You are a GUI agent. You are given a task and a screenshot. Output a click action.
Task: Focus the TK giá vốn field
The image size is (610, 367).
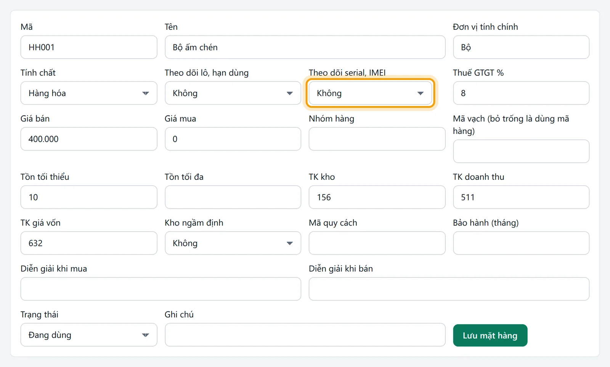(89, 243)
